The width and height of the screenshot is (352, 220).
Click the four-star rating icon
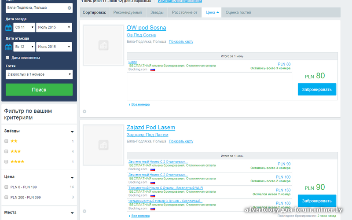[17, 161]
